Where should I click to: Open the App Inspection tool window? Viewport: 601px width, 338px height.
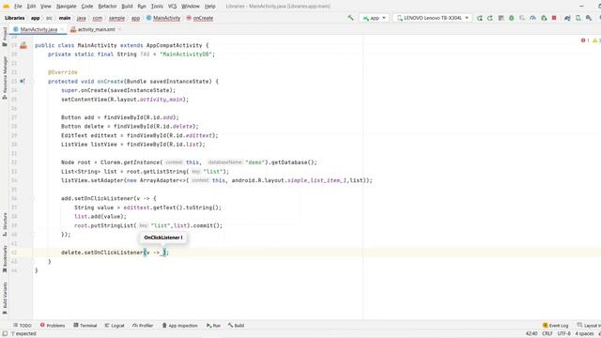(179, 326)
